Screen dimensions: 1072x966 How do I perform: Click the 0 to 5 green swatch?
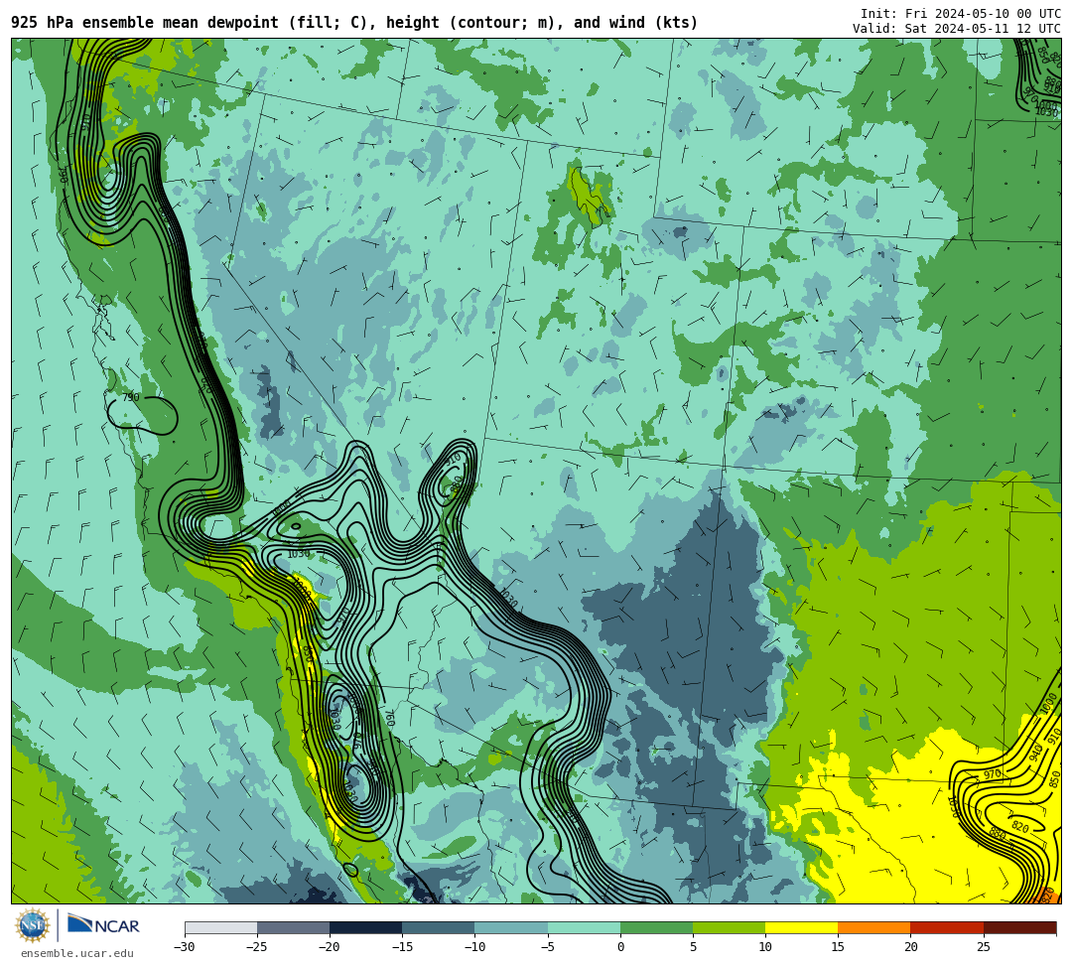click(656, 927)
